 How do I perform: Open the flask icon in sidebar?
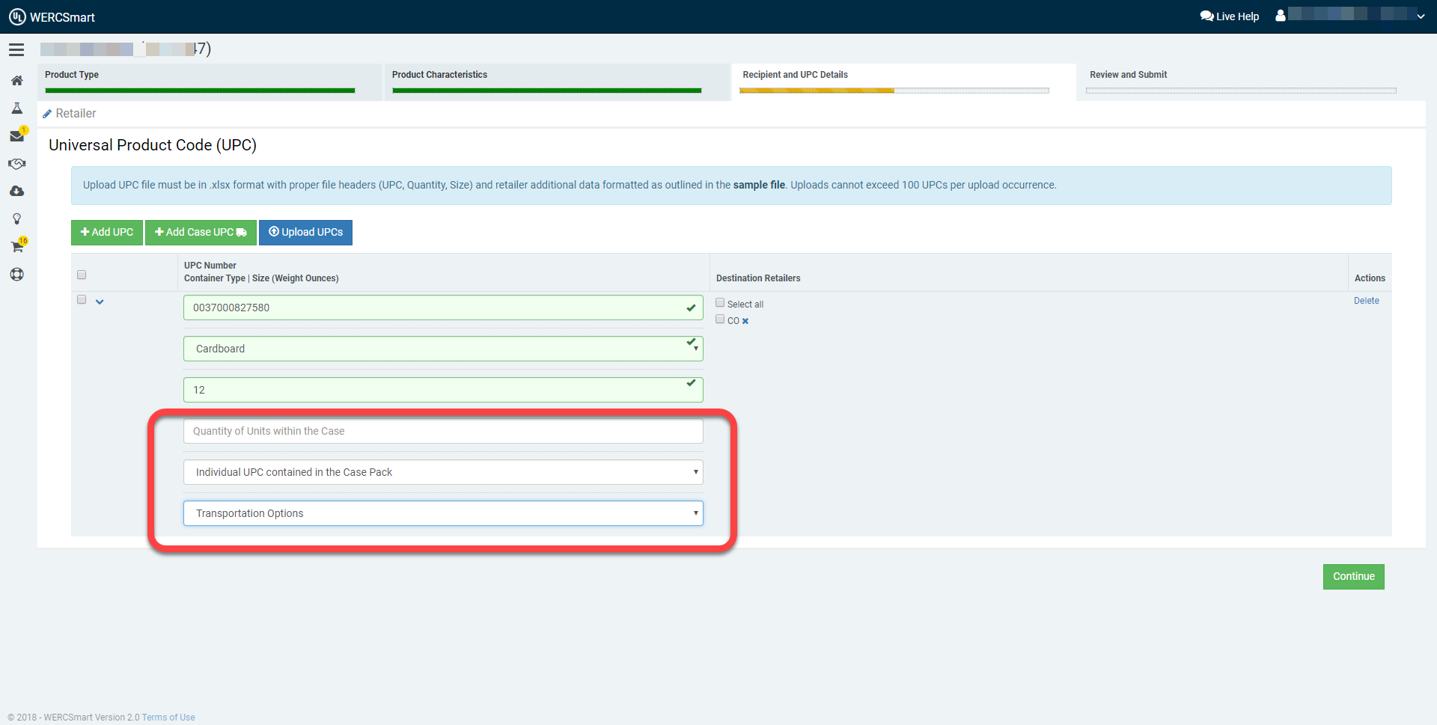(16, 108)
